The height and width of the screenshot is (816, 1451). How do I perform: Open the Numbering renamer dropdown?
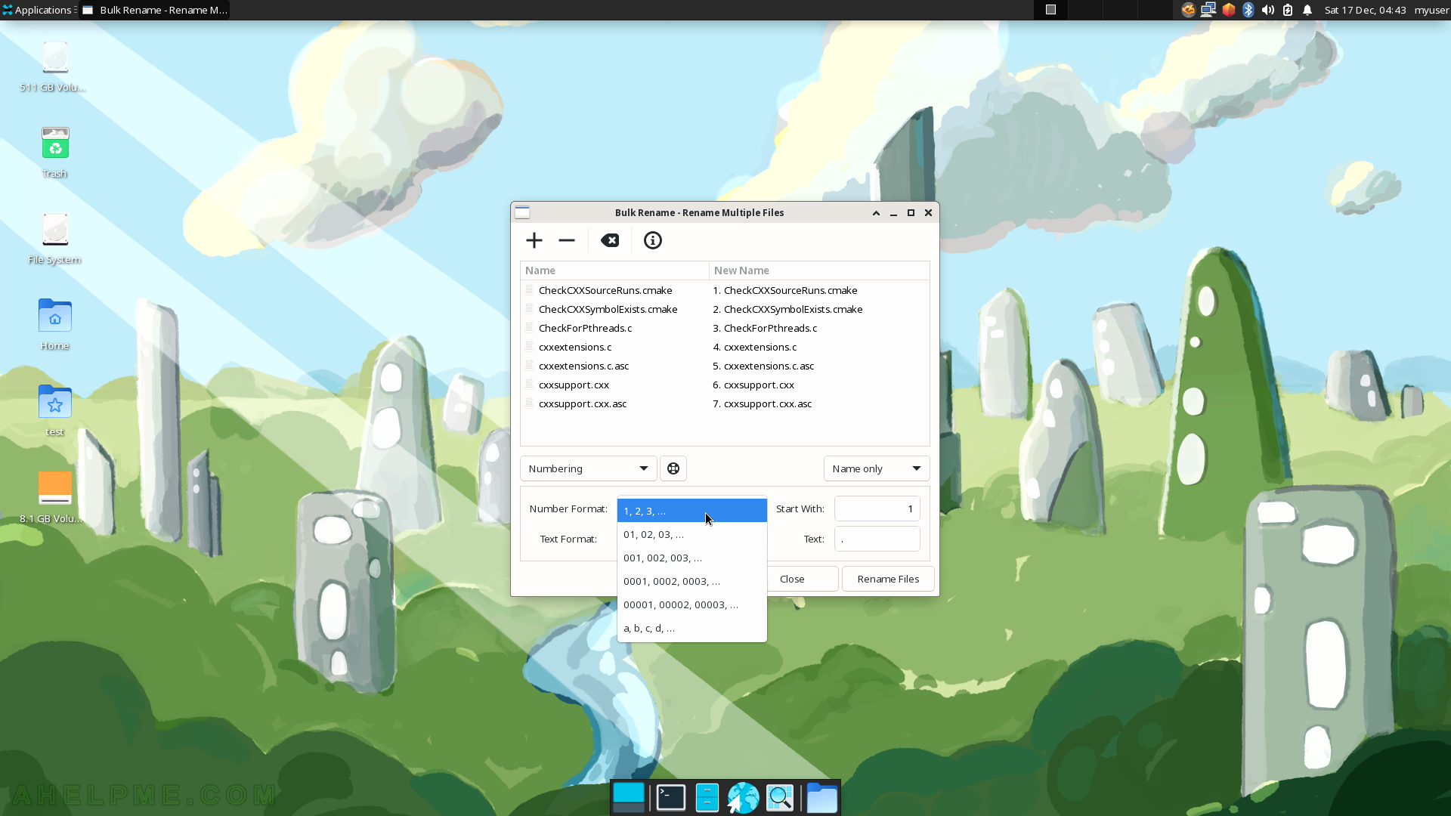(589, 468)
